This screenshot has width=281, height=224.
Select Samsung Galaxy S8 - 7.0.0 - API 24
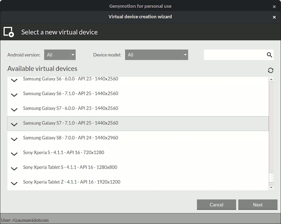[x=138, y=138]
